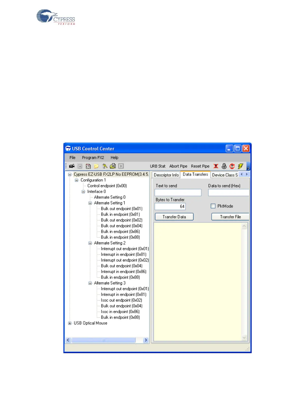The height and width of the screenshot is (399, 308).
Task: Click the output box scroll down arrow
Action: (244, 338)
